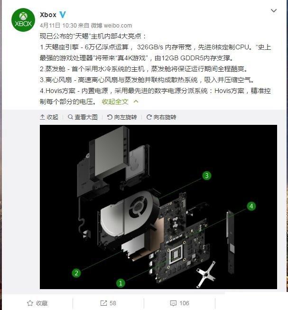Rotate image right with 向右旋转
Viewport: 288px width, 310px height.
click(x=161, y=117)
